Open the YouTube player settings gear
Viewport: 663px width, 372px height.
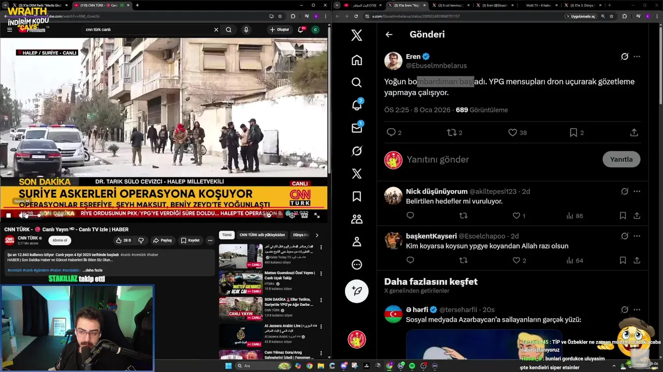pos(292,215)
